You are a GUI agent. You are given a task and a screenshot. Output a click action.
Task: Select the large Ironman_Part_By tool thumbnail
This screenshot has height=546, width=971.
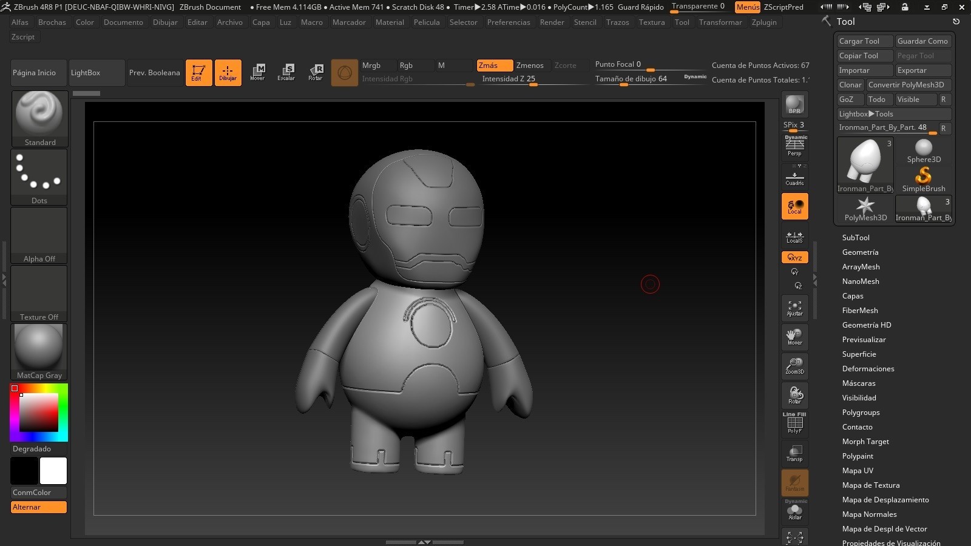tap(865, 165)
